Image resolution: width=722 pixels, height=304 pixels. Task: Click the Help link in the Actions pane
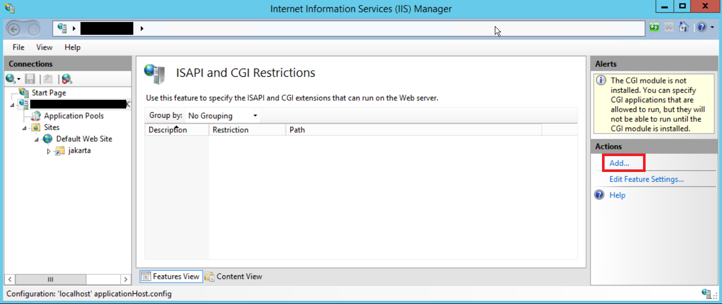click(617, 195)
